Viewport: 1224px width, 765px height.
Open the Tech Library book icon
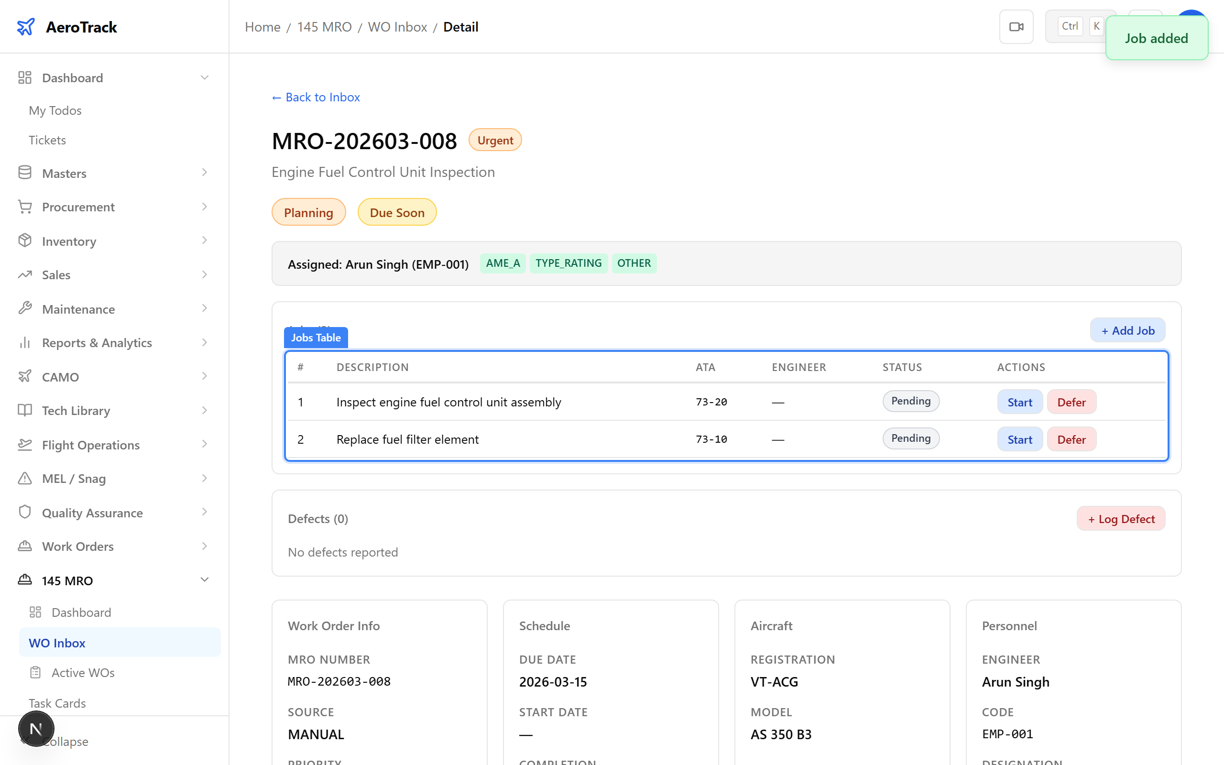[25, 410]
